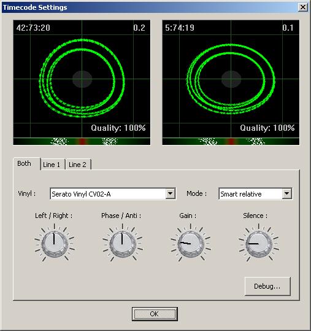Select the Serato Vinyl CV02-A combo box
The width and height of the screenshot is (311, 331).
(x=113, y=193)
